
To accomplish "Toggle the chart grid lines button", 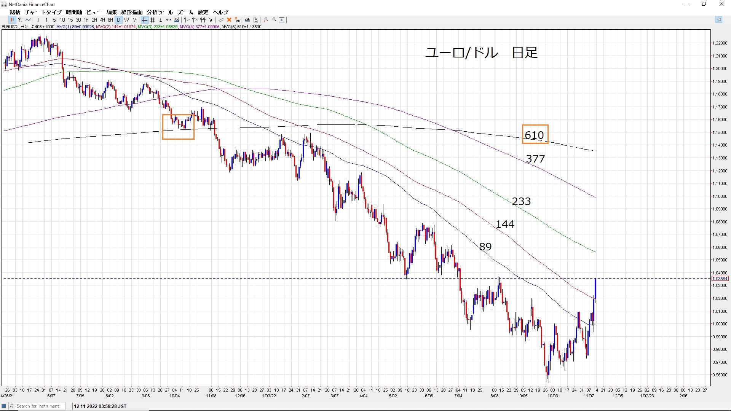I will [153, 20].
